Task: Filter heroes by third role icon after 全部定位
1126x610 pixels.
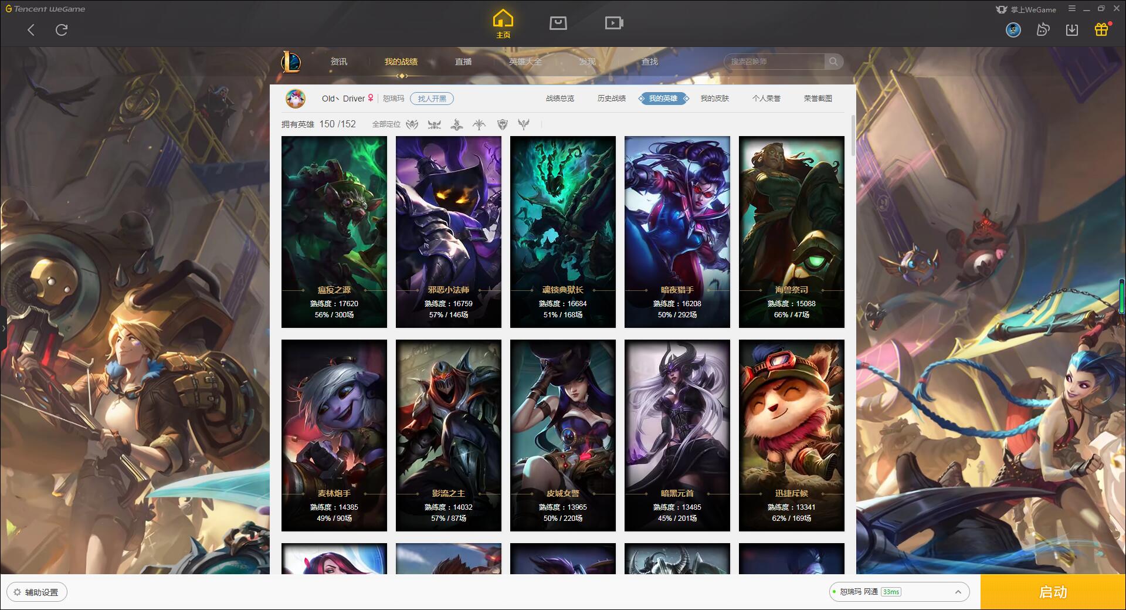Action: [457, 124]
